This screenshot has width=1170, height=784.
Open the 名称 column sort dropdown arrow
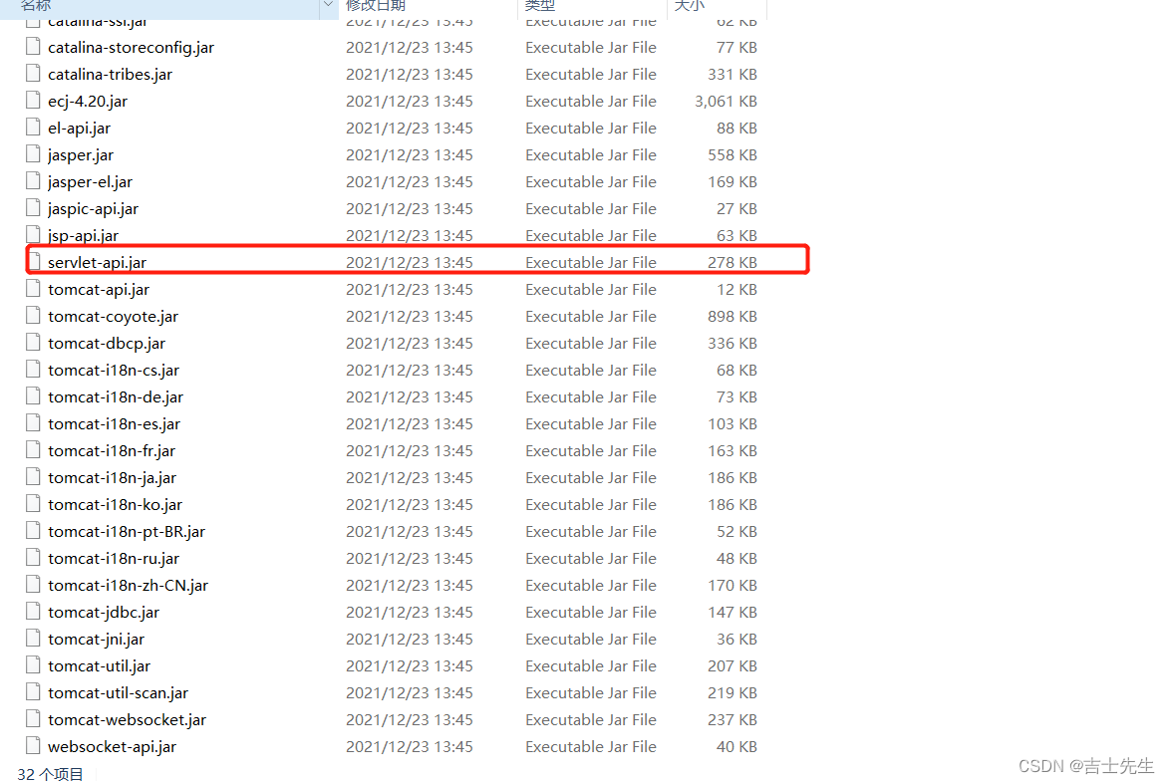[328, 6]
